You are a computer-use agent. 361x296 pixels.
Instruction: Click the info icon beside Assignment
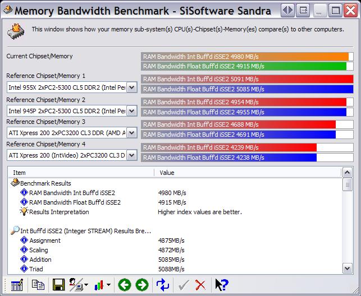pyautogui.click(x=24, y=240)
